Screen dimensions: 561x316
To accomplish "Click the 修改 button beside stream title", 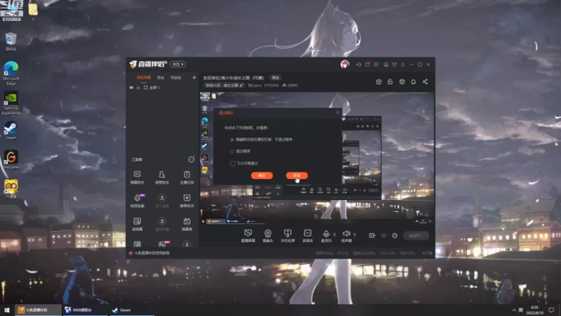I will pos(275,78).
